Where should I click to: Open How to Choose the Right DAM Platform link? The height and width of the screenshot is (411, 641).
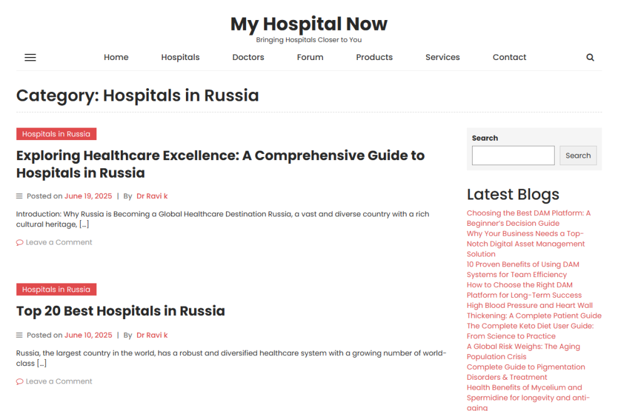tap(524, 290)
